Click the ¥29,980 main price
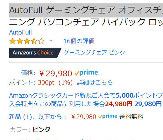 (x=56, y=73)
